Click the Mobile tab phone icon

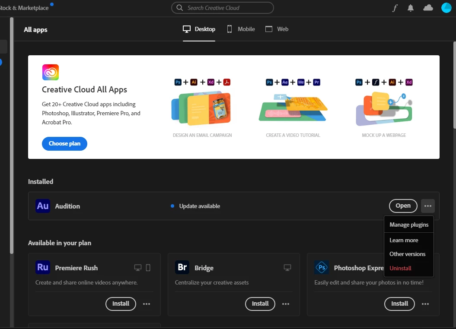click(230, 29)
